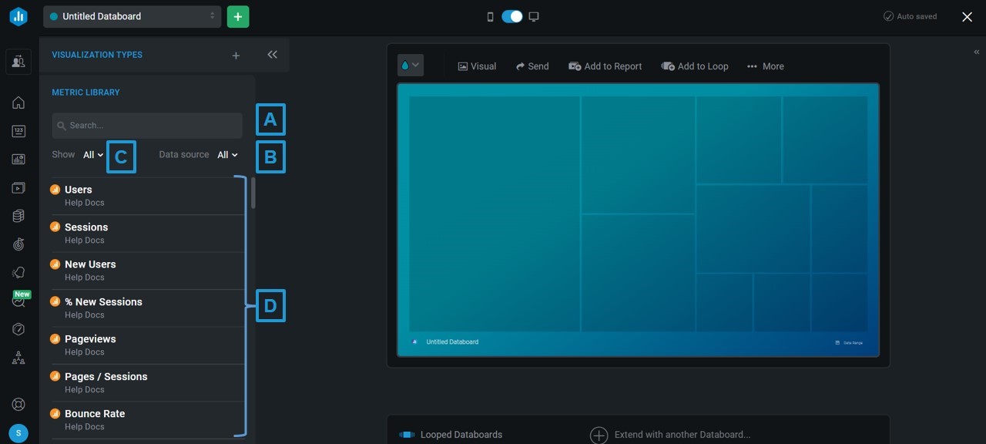This screenshot has width=986, height=444.
Task: Create a new databoard with the green plus
Action: click(237, 15)
